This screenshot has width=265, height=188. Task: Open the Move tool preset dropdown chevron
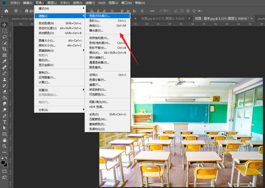(21, 11)
